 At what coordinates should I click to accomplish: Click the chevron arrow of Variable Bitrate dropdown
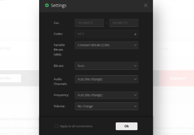135,45
